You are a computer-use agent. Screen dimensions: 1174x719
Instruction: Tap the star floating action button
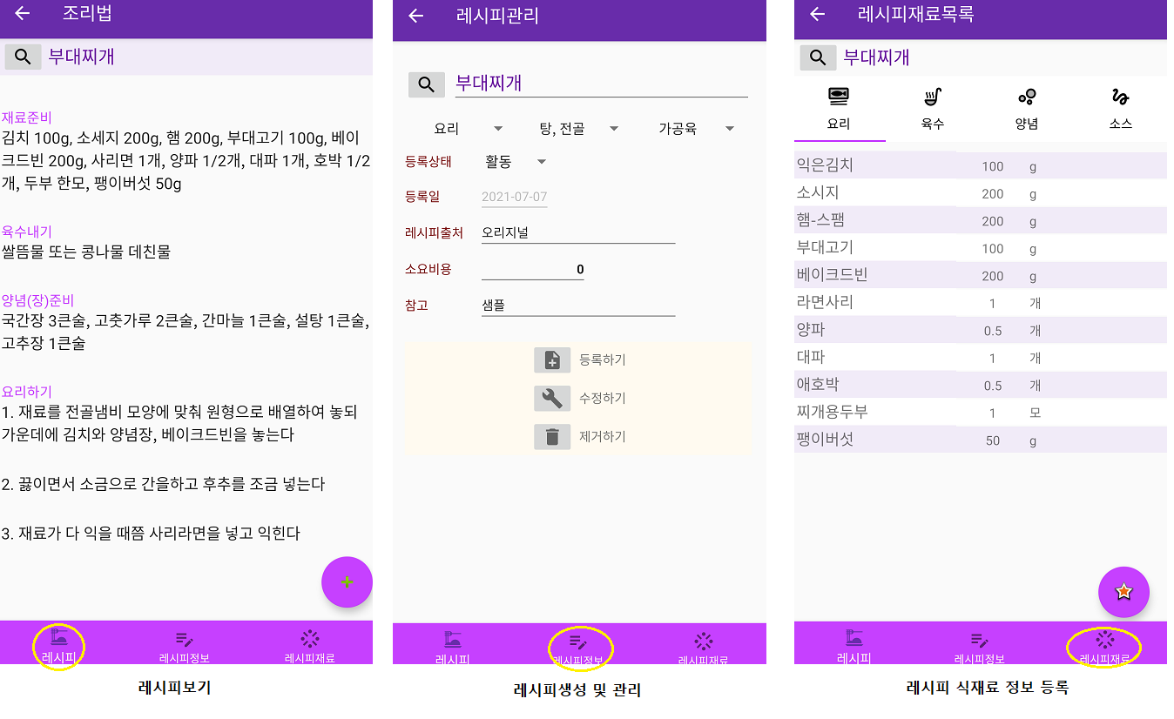tap(1123, 592)
